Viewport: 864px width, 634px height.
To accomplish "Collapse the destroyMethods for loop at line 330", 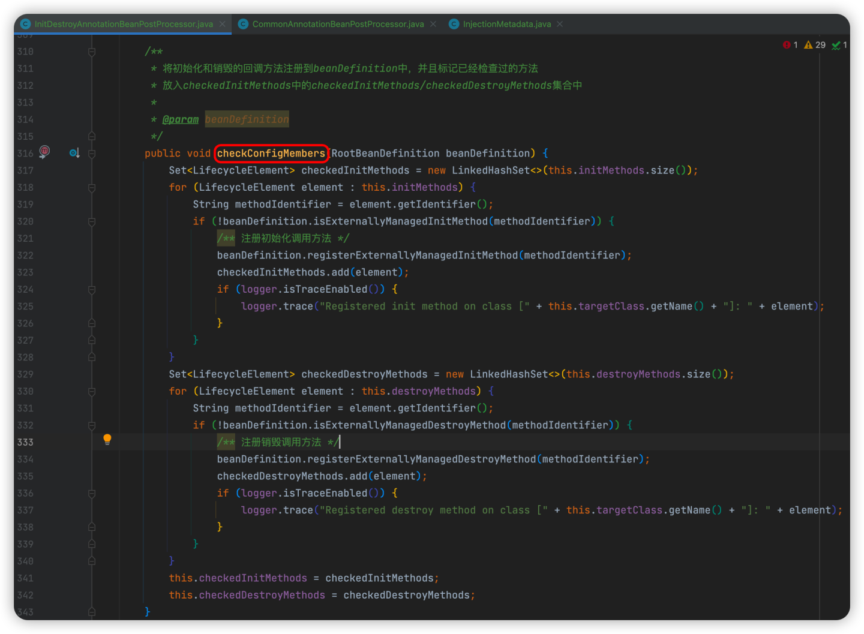I will (x=92, y=392).
